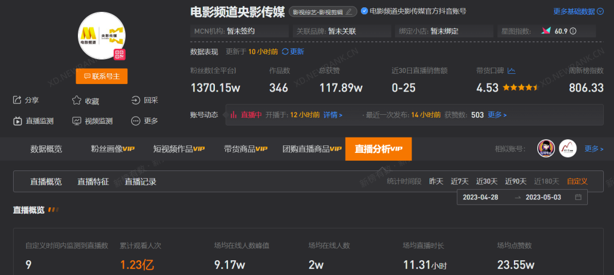614x275 pixels.
Task: Select 直播特征 sub-tab
Action: click(x=93, y=182)
